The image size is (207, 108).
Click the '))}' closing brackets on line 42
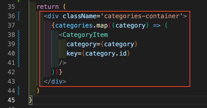(x=57, y=72)
